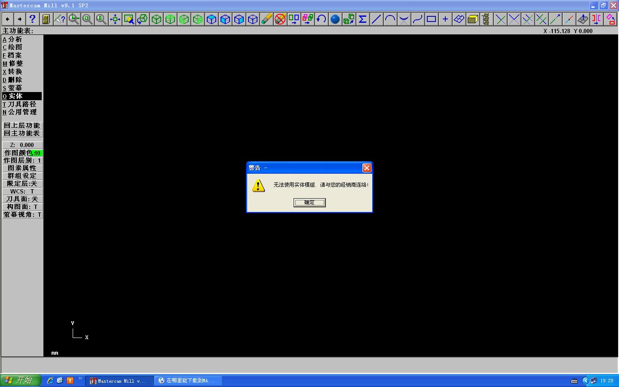This screenshot has width=619, height=387.
Task: Click the forward arrow toolbar icon
Action: 19,19
